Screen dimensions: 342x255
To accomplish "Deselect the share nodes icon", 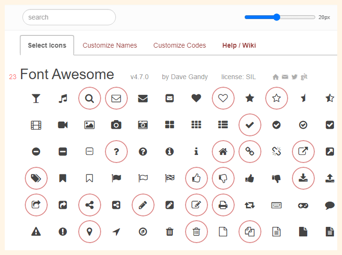I will click(x=89, y=205).
